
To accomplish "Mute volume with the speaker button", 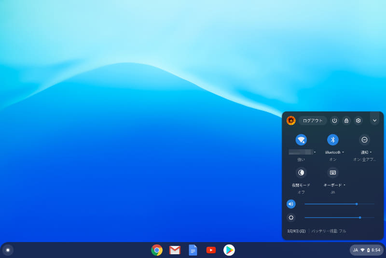I will 291,204.
